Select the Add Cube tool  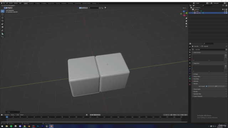2,37
